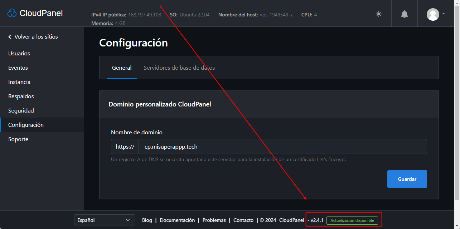Click the public IP value 168.197.49.108
The width and height of the screenshot is (460, 229).
point(145,15)
